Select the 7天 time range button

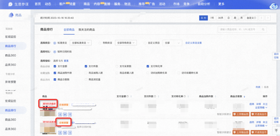212,18
